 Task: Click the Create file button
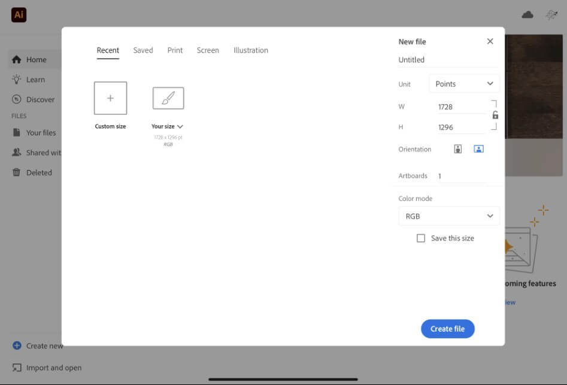point(448,329)
